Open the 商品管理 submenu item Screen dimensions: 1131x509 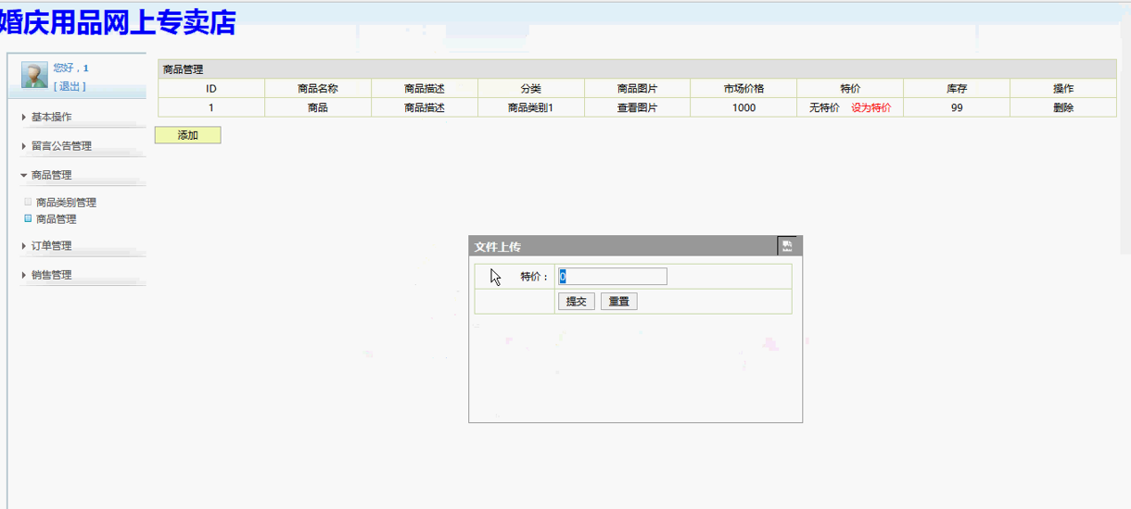[x=57, y=219]
